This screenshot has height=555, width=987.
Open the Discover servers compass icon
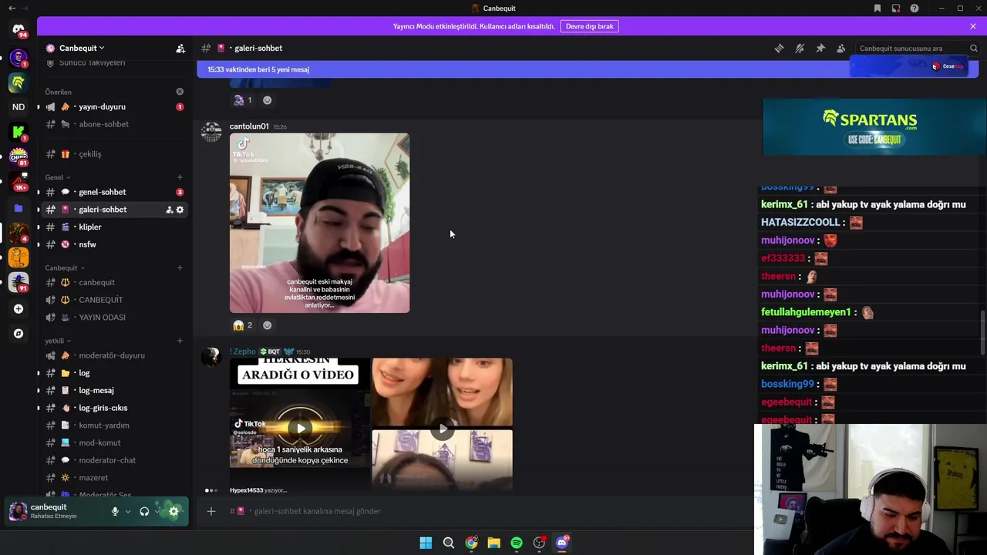coord(19,334)
